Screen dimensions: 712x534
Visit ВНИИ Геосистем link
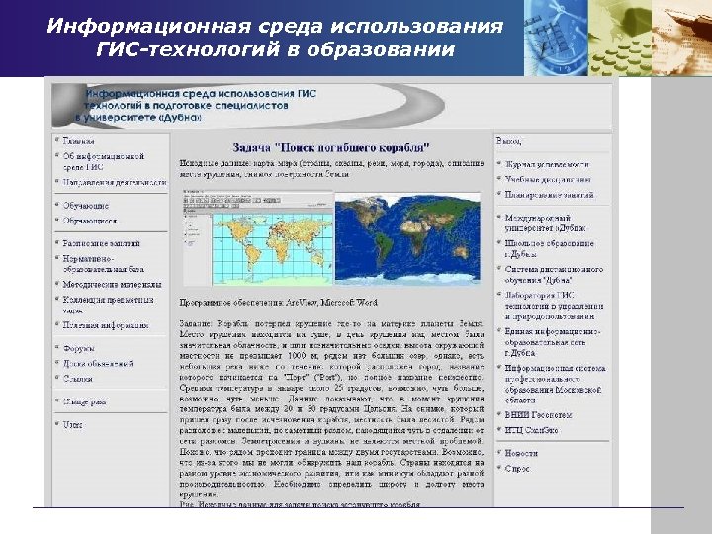(x=538, y=415)
